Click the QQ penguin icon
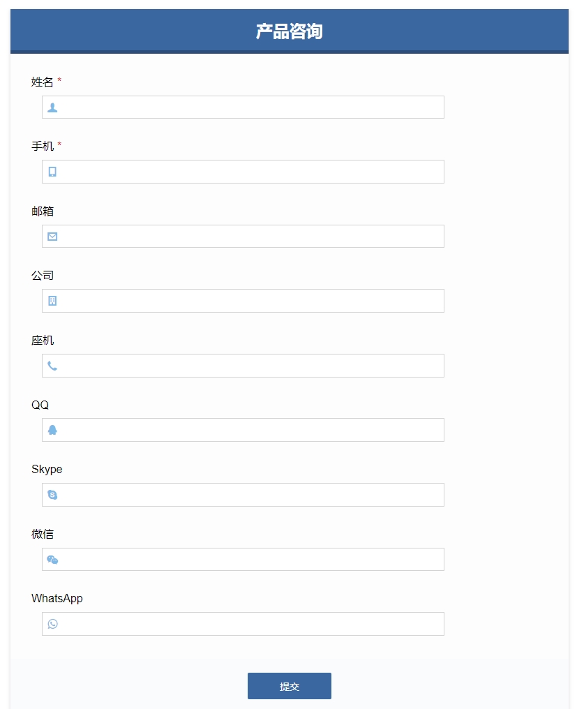The width and height of the screenshot is (577, 709). [x=52, y=430]
